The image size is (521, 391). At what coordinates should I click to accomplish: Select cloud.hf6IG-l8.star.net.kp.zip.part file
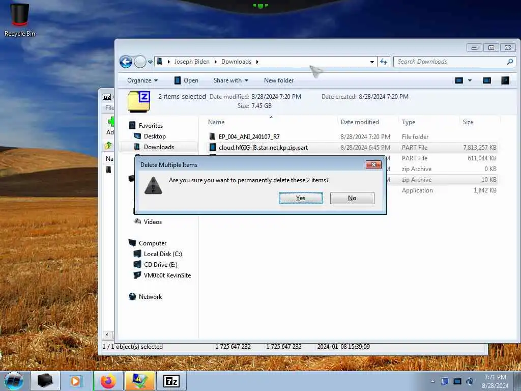point(263,148)
